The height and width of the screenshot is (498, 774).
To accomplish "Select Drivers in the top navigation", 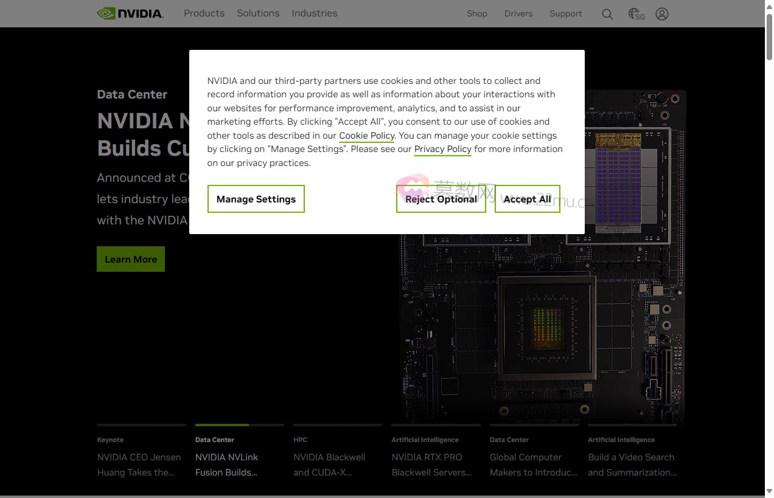I will 518,13.
